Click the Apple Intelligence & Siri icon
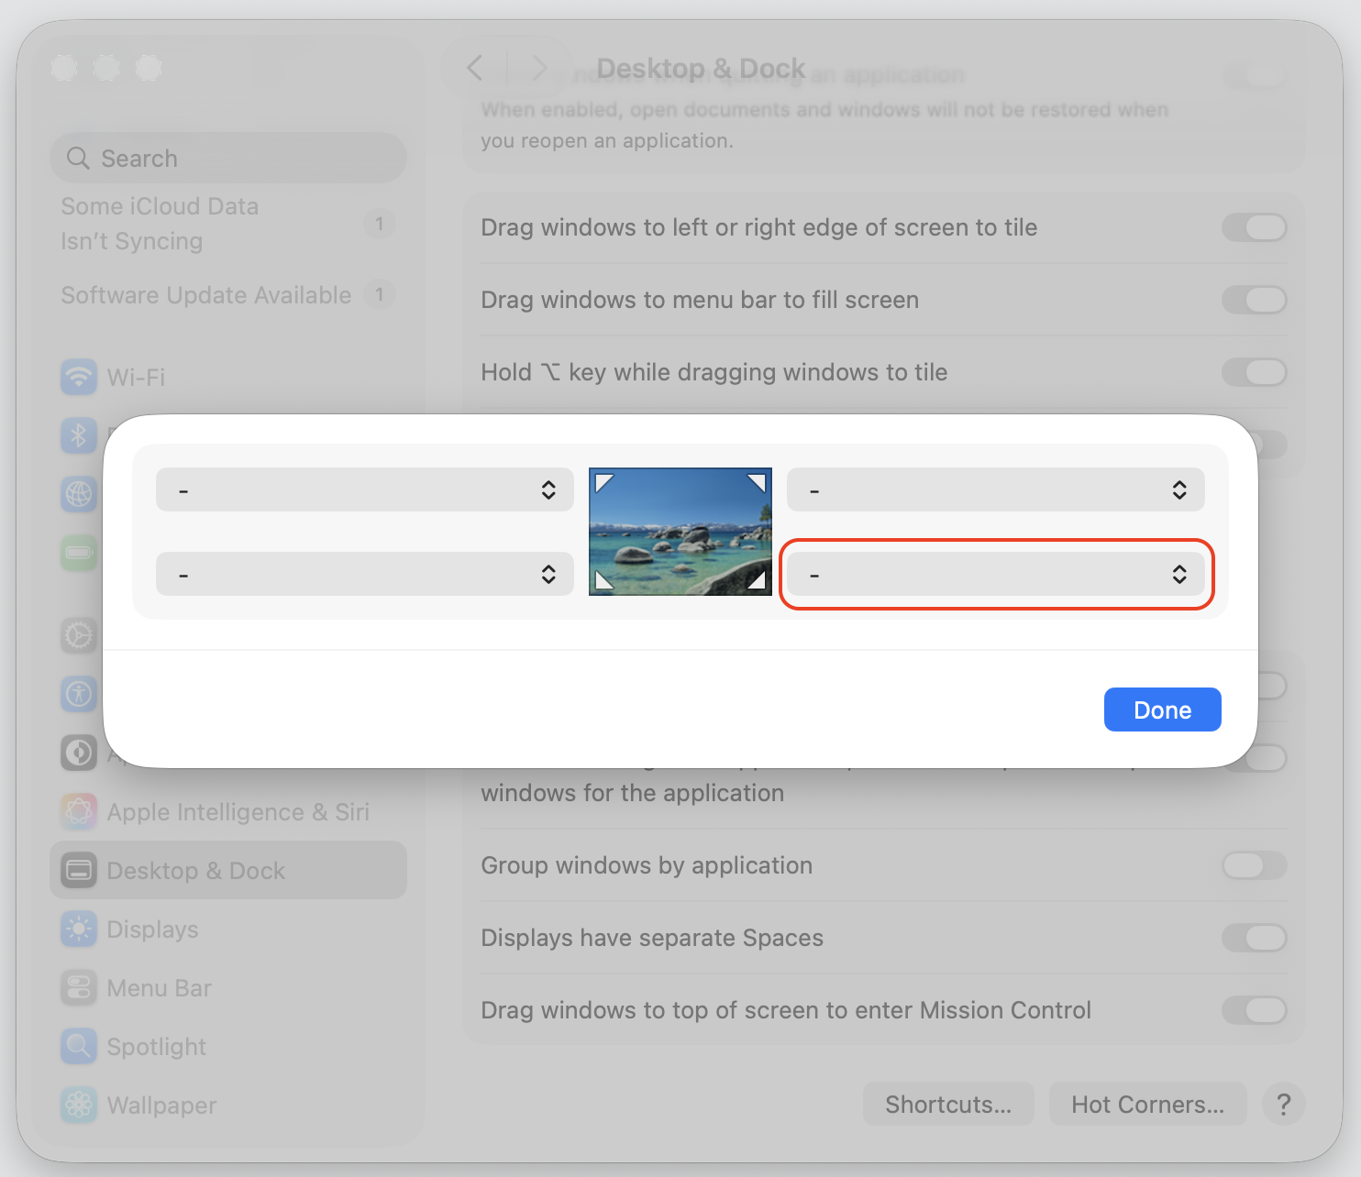The width and height of the screenshot is (1361, 1177). coord(79,811)
